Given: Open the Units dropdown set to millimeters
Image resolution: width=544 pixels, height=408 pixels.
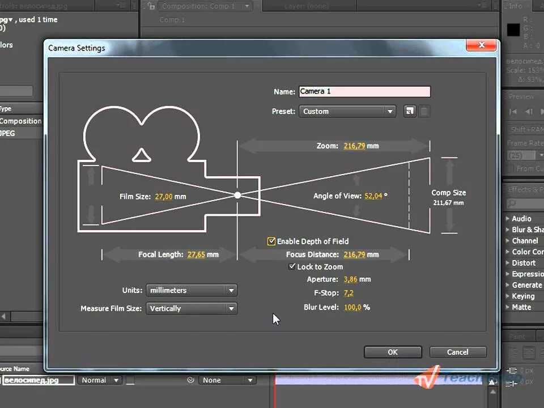Looking at the screenshot, I should pos(192,290).
